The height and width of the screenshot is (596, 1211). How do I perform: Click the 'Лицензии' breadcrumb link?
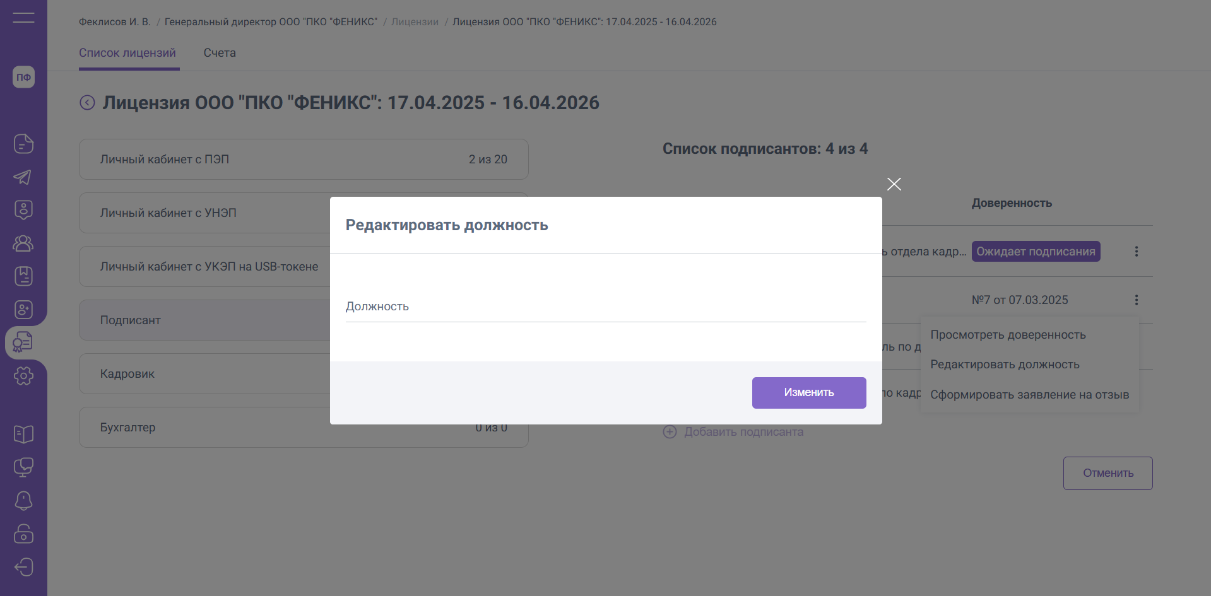coord(415,22)
